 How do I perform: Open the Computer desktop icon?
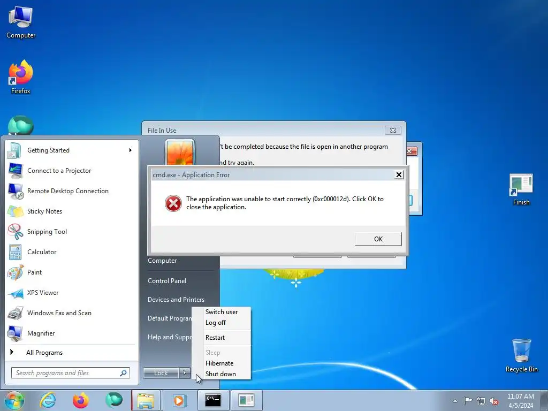21,22
